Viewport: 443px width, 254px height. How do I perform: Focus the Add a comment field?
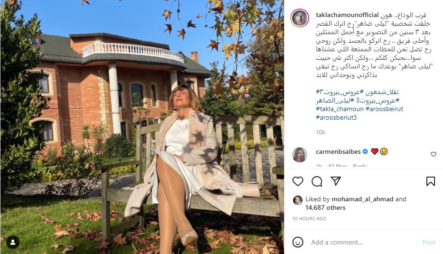(x=364, y=242)
